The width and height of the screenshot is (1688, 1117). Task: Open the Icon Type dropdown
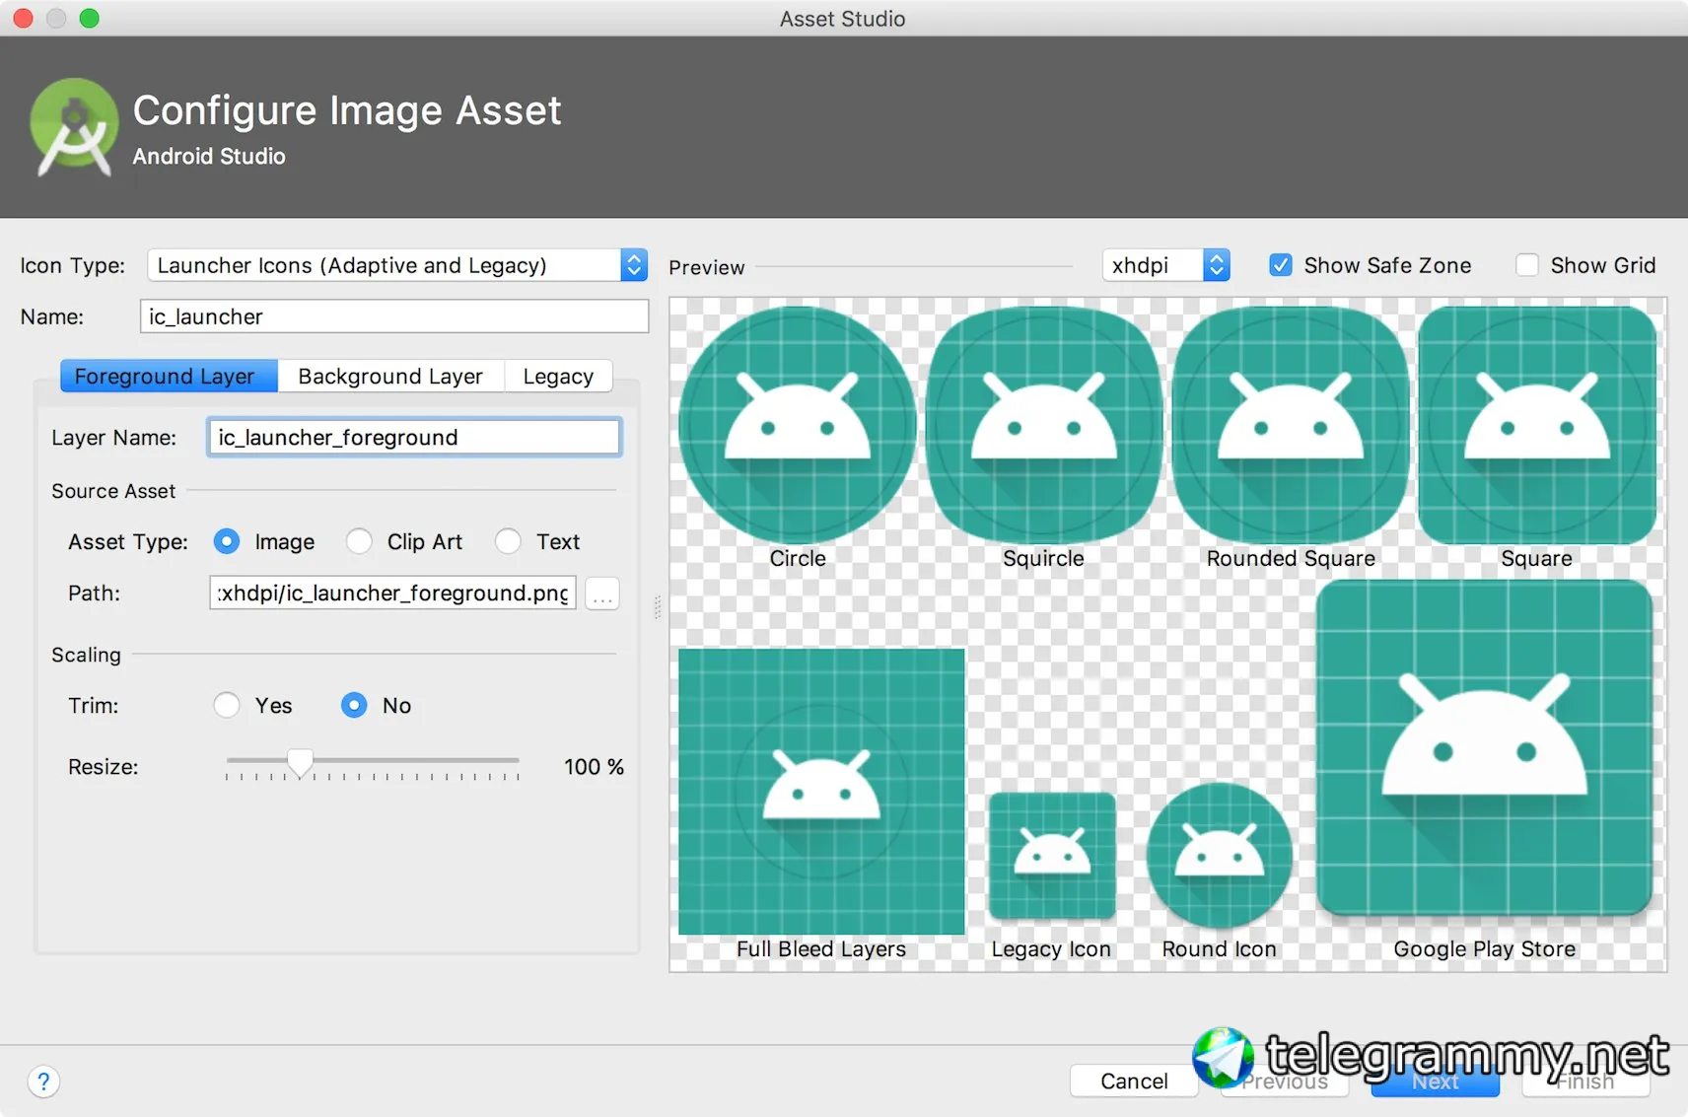(397, 265)
